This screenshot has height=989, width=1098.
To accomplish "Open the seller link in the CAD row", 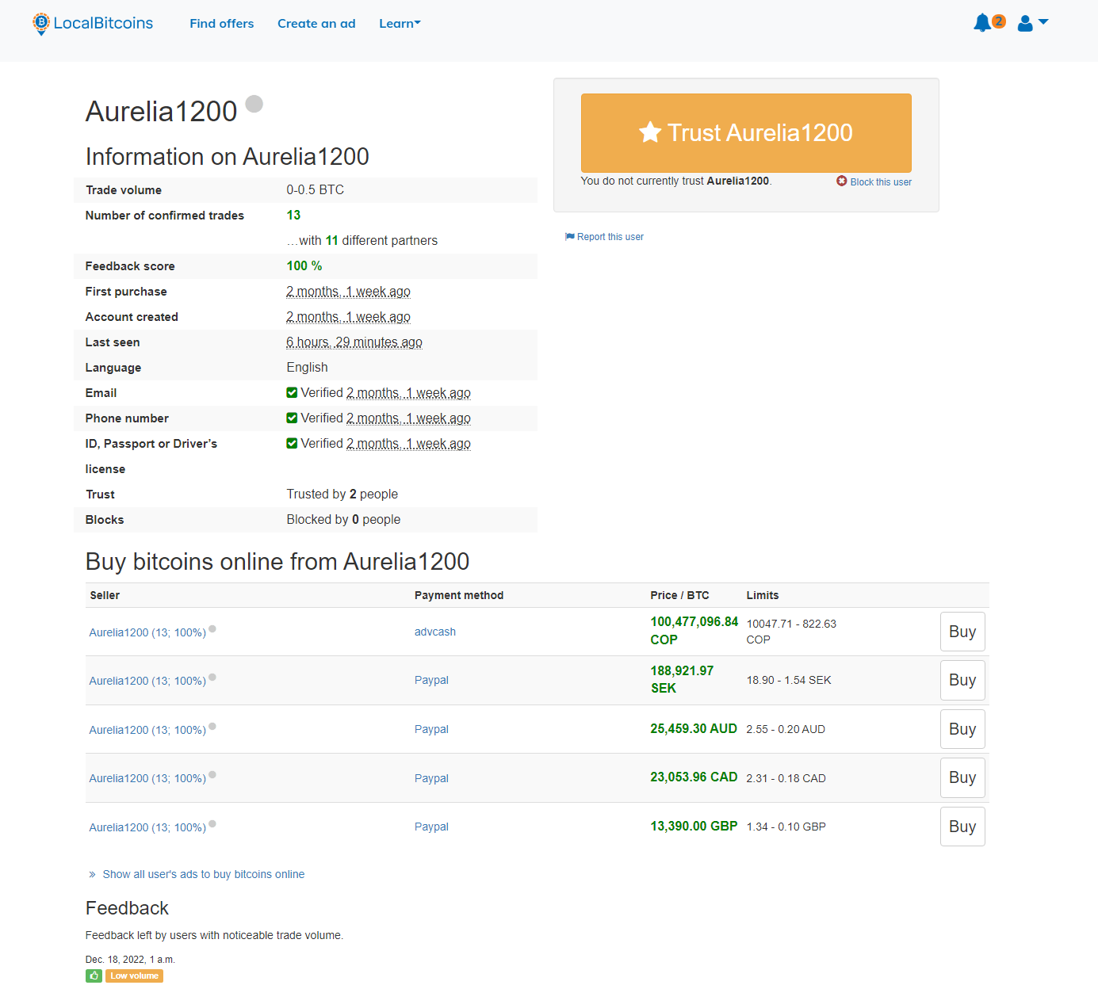I will [147, 778].
